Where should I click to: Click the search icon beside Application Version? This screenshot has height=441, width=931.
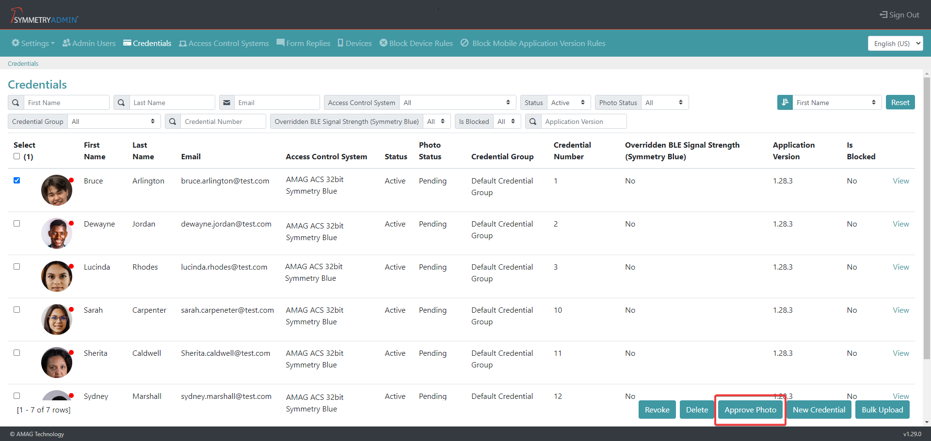click(533, 122)
